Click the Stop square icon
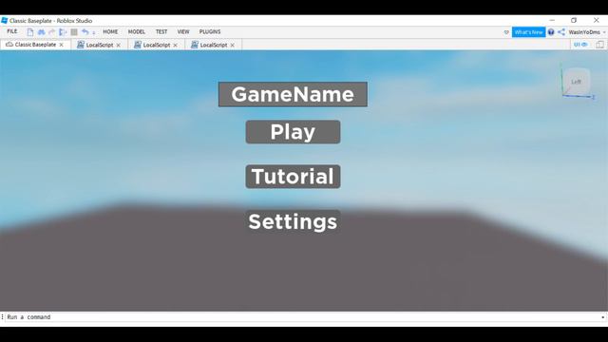This screenshot has height=342, width=608. pyautogui.click(x=74, y=32)
